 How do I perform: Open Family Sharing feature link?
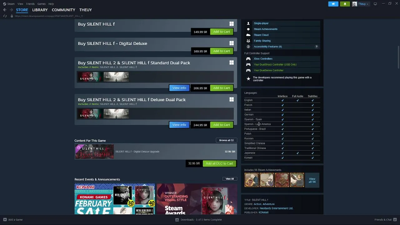coord(262,41)
